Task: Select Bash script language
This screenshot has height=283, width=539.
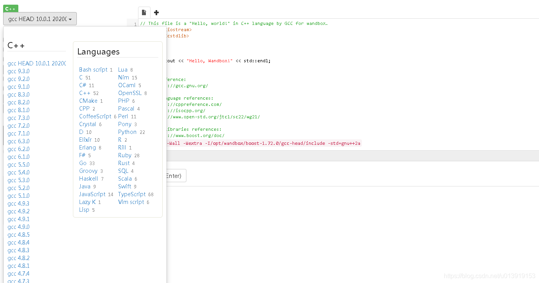Action: click(93, 70)
